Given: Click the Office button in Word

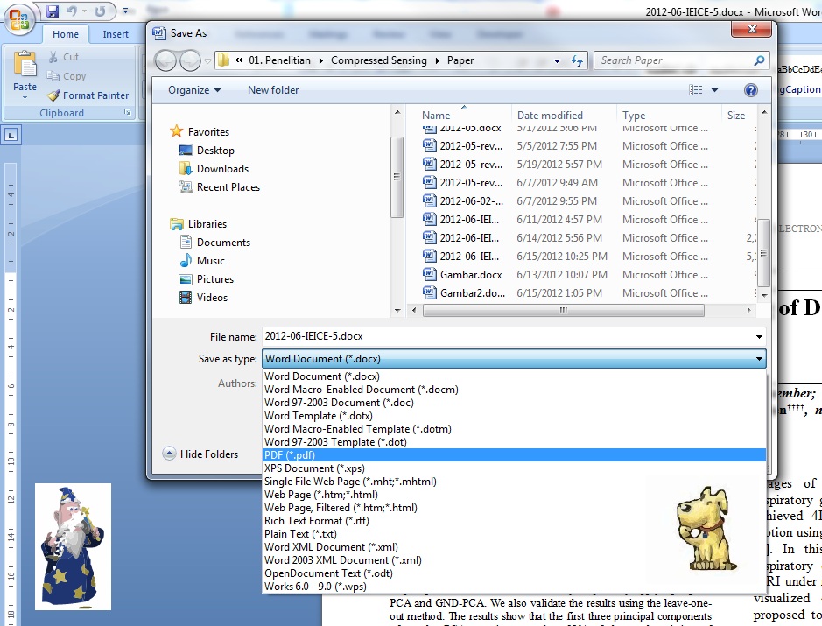Looking at the screenshot, I should (19, 20).
